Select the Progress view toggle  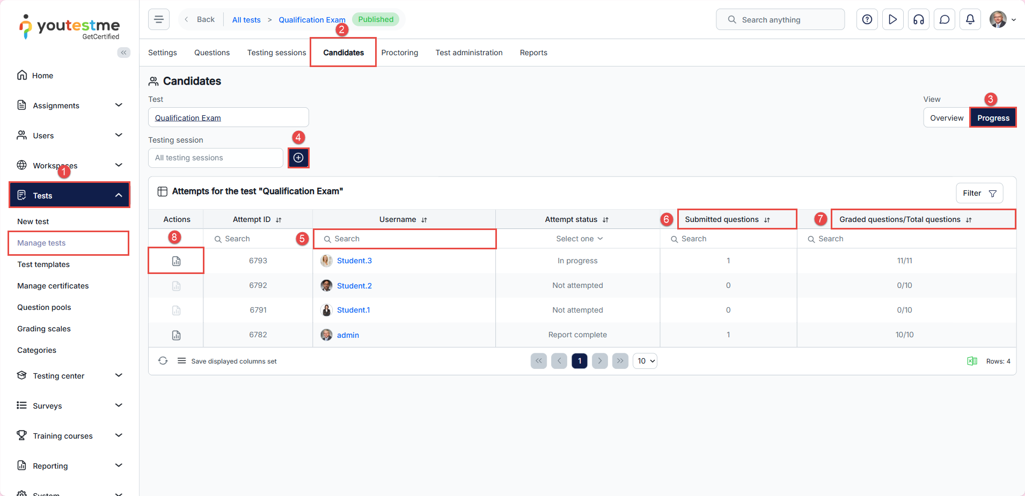point(993,118)
